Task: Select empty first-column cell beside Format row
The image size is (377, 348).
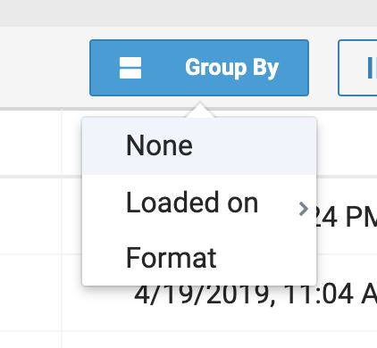Action: click(30, 293)
